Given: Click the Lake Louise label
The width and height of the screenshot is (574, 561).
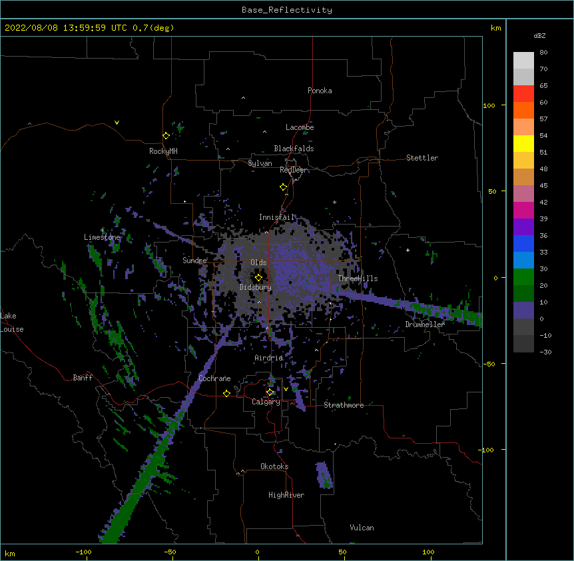Looking at the screenshot, I should 12,322.
